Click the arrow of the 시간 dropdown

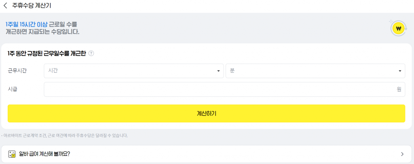pyautogui.click(x=218, y=71)
